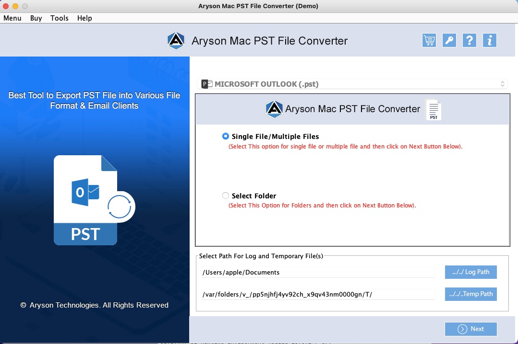518x344 pixels.
Task: Click the PST document icon in panel title
Action: pos(434,110)
